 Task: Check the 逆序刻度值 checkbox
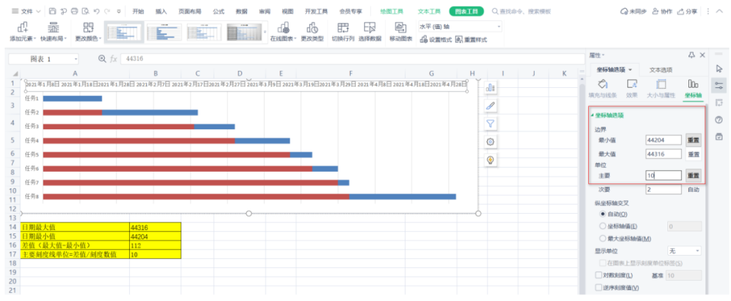tap(598, 287)
